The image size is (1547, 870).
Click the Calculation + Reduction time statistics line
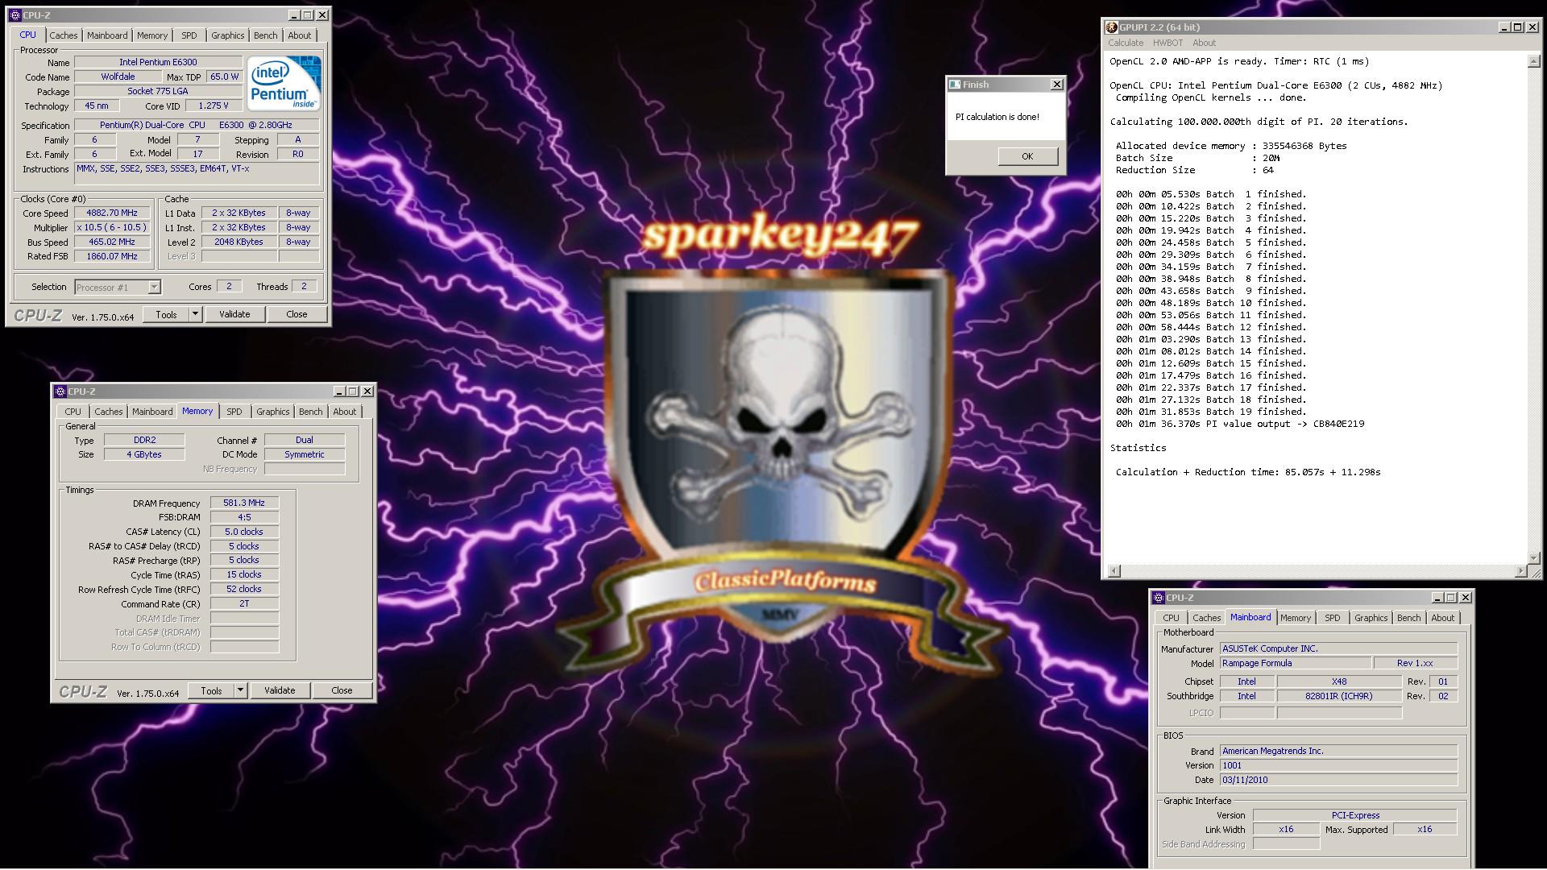tap(1248, 473)
